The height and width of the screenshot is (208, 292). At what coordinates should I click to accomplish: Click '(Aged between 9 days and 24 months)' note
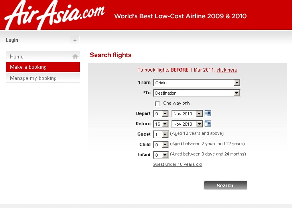pos(208,154)
